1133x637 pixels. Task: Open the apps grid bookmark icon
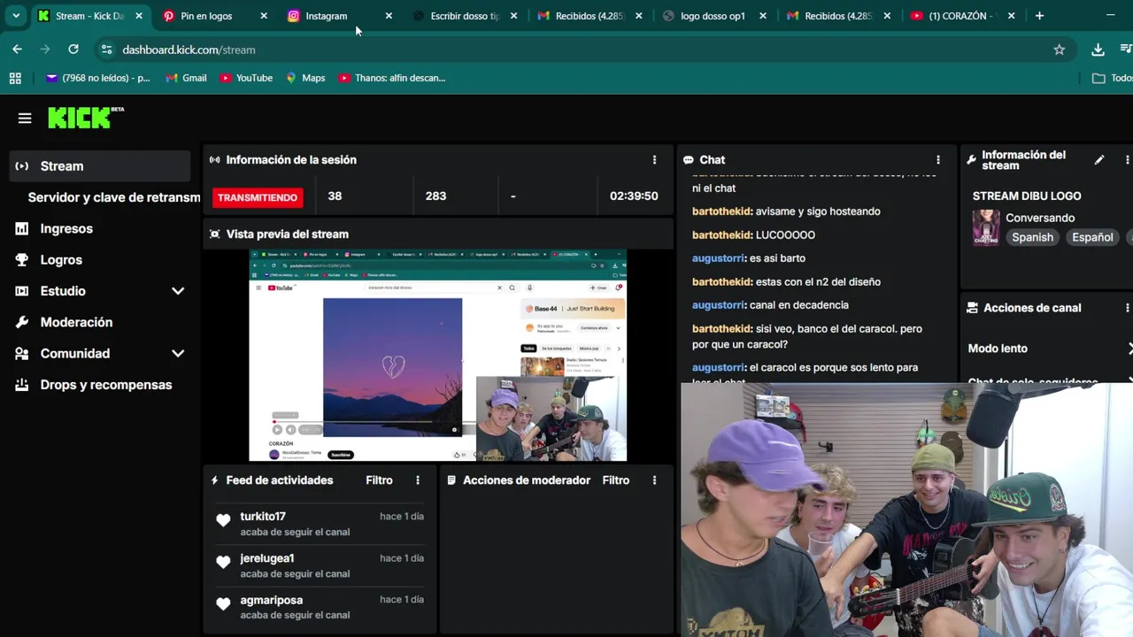pos(15,78)
